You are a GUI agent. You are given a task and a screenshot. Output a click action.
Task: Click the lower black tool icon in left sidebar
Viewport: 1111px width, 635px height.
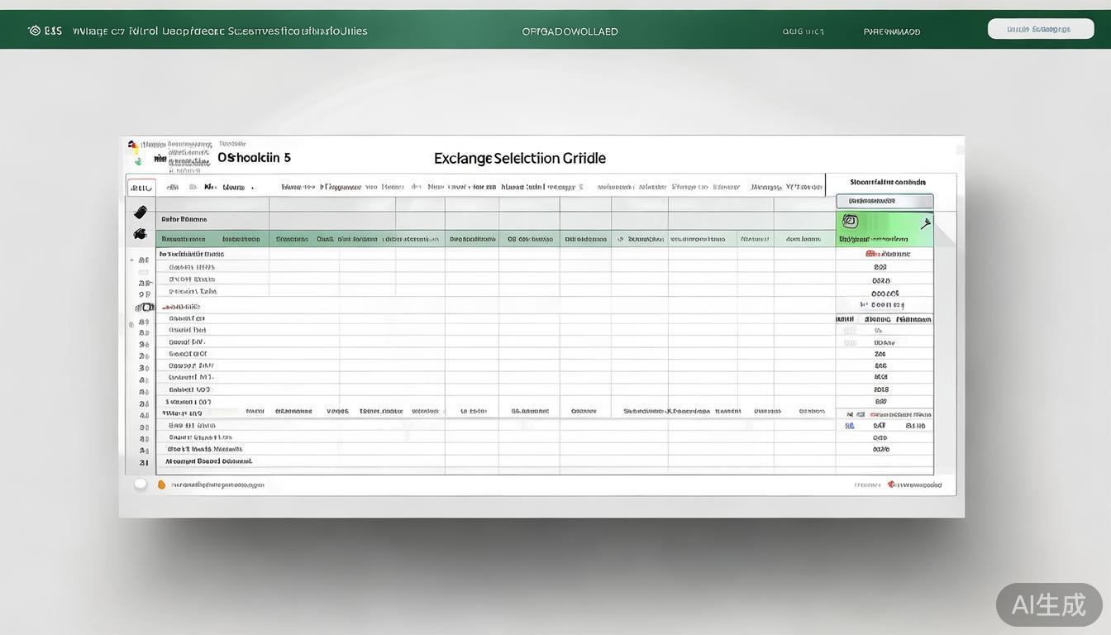click(x=140, y=235)
